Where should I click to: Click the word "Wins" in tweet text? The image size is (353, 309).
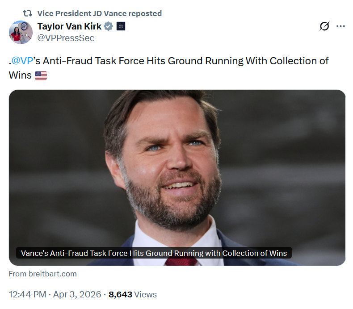(20, 75)
